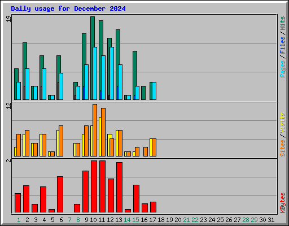Click the orange Sites bar for day 10
The image size is (289, 226).
[95, 130]
